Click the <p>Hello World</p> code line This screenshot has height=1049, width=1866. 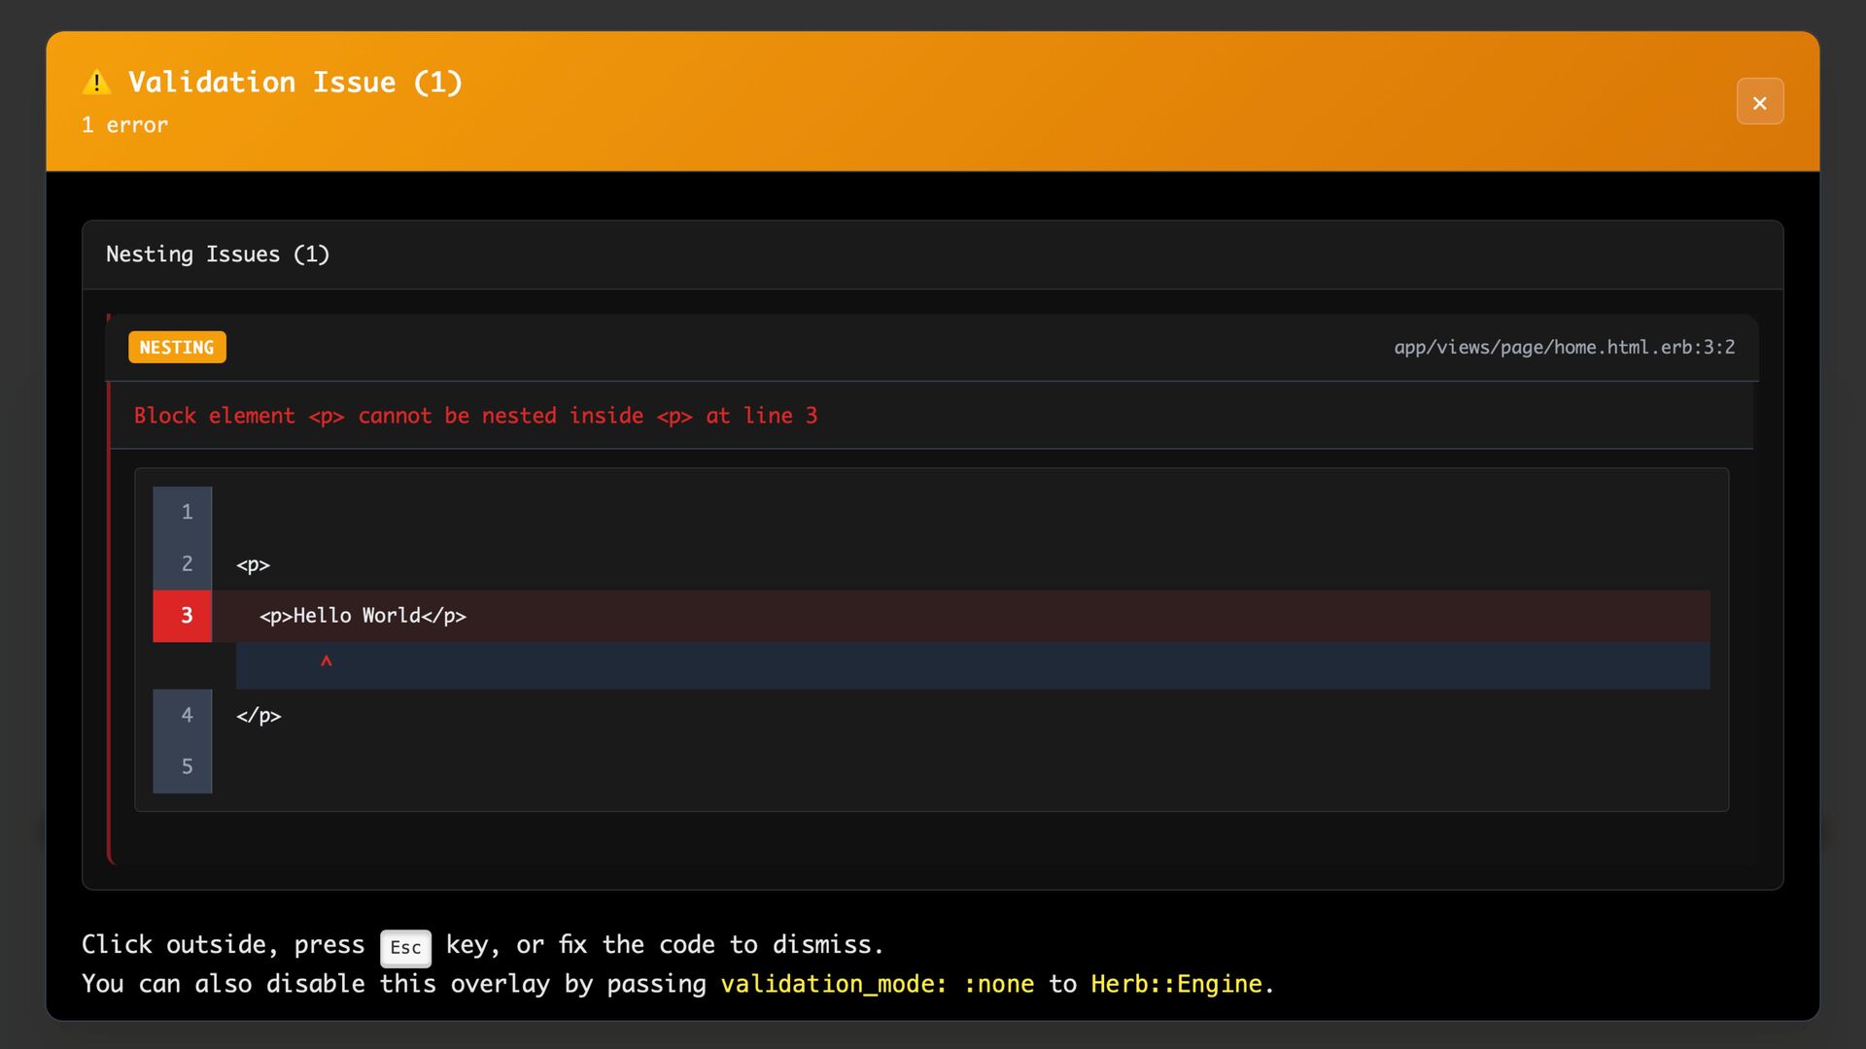point(363,616)
